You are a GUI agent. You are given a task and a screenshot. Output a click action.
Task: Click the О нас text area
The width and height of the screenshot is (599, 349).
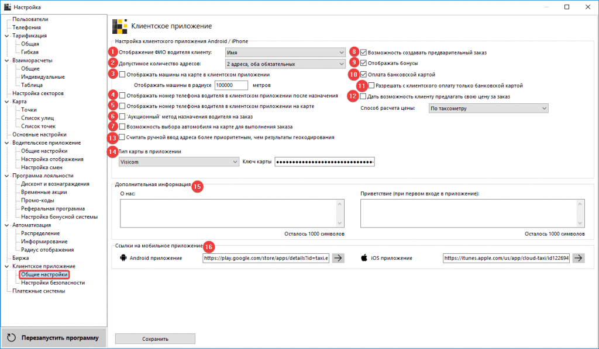point(232,214)
